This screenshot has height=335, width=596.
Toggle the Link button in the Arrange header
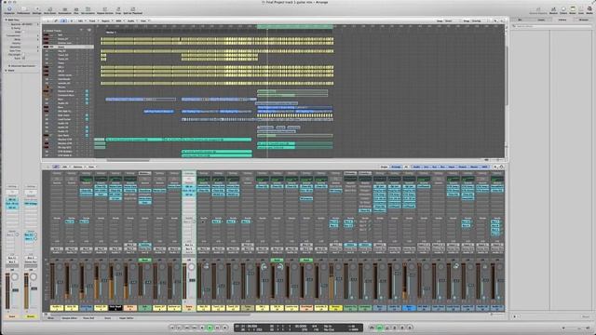point(56,20)
